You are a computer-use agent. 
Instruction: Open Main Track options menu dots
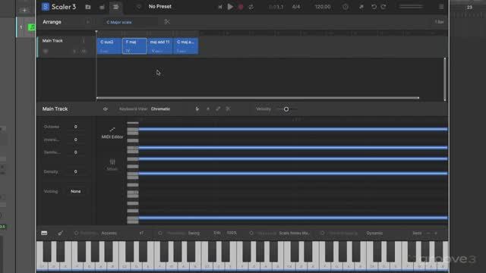tap(84, 40)
